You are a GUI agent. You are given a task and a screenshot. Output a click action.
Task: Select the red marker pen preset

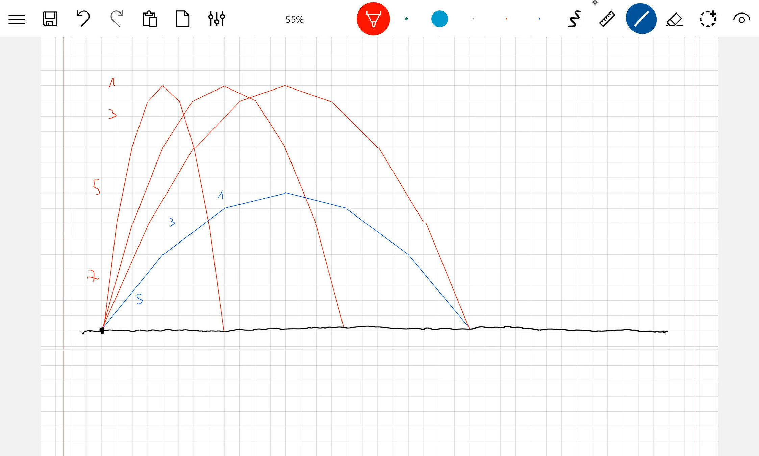[x=373, y=19]
